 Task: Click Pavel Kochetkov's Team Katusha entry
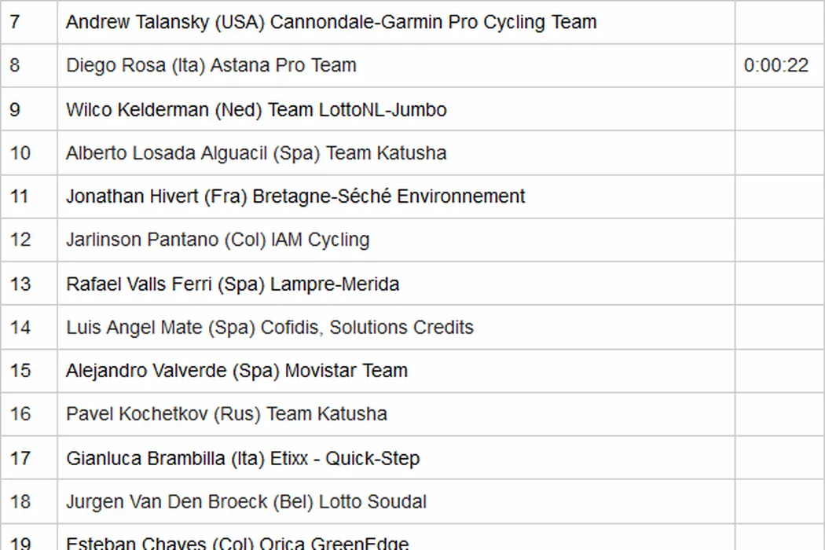226,413
